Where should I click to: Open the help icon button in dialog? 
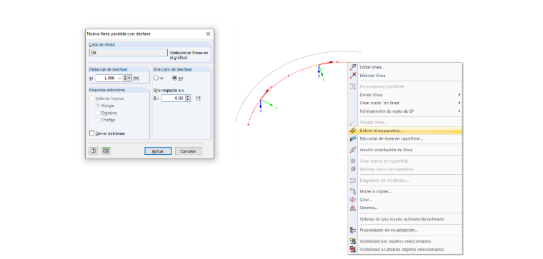point(94,151)
